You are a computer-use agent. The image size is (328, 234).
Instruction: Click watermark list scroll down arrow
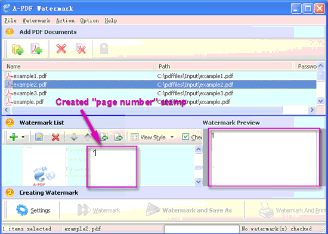tap(199, 182)
